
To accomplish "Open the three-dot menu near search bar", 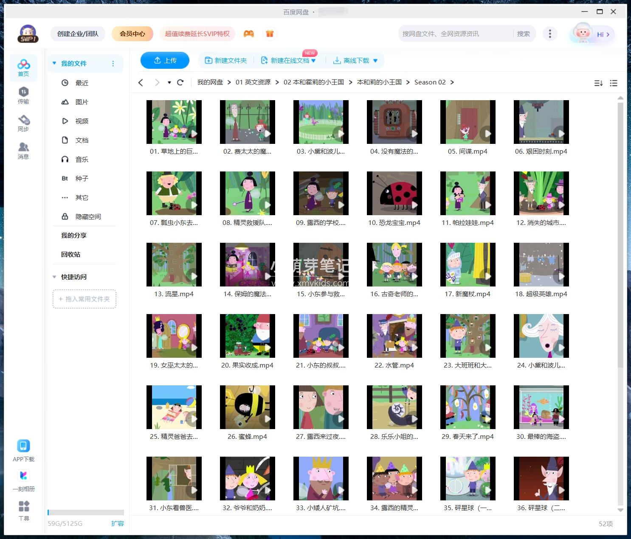I will point(550,34).
